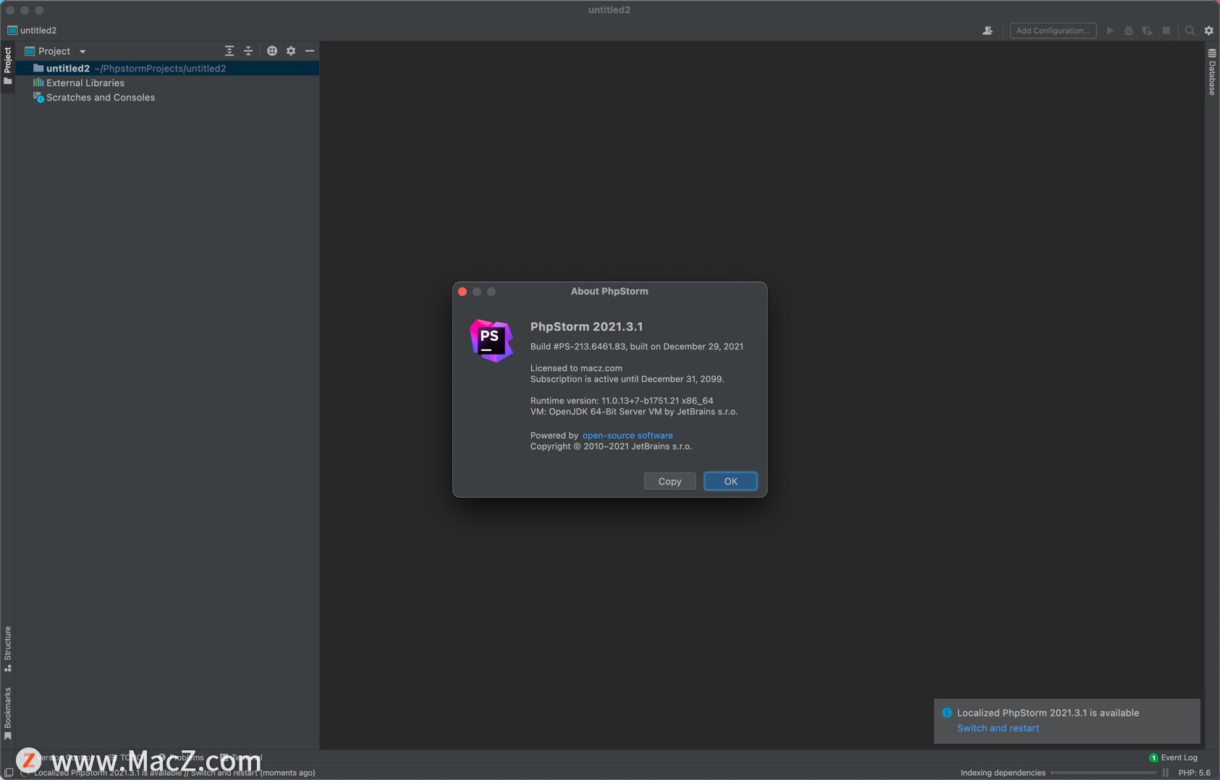Toggle tool window bars icon in status bar corner

[9, 773]
